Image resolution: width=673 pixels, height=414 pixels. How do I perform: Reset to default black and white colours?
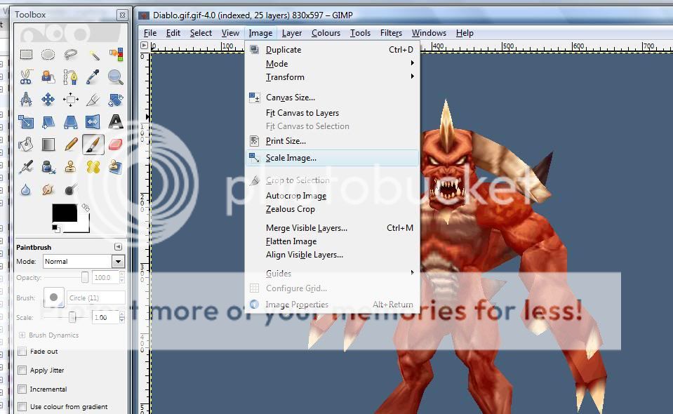coord(56,228)
